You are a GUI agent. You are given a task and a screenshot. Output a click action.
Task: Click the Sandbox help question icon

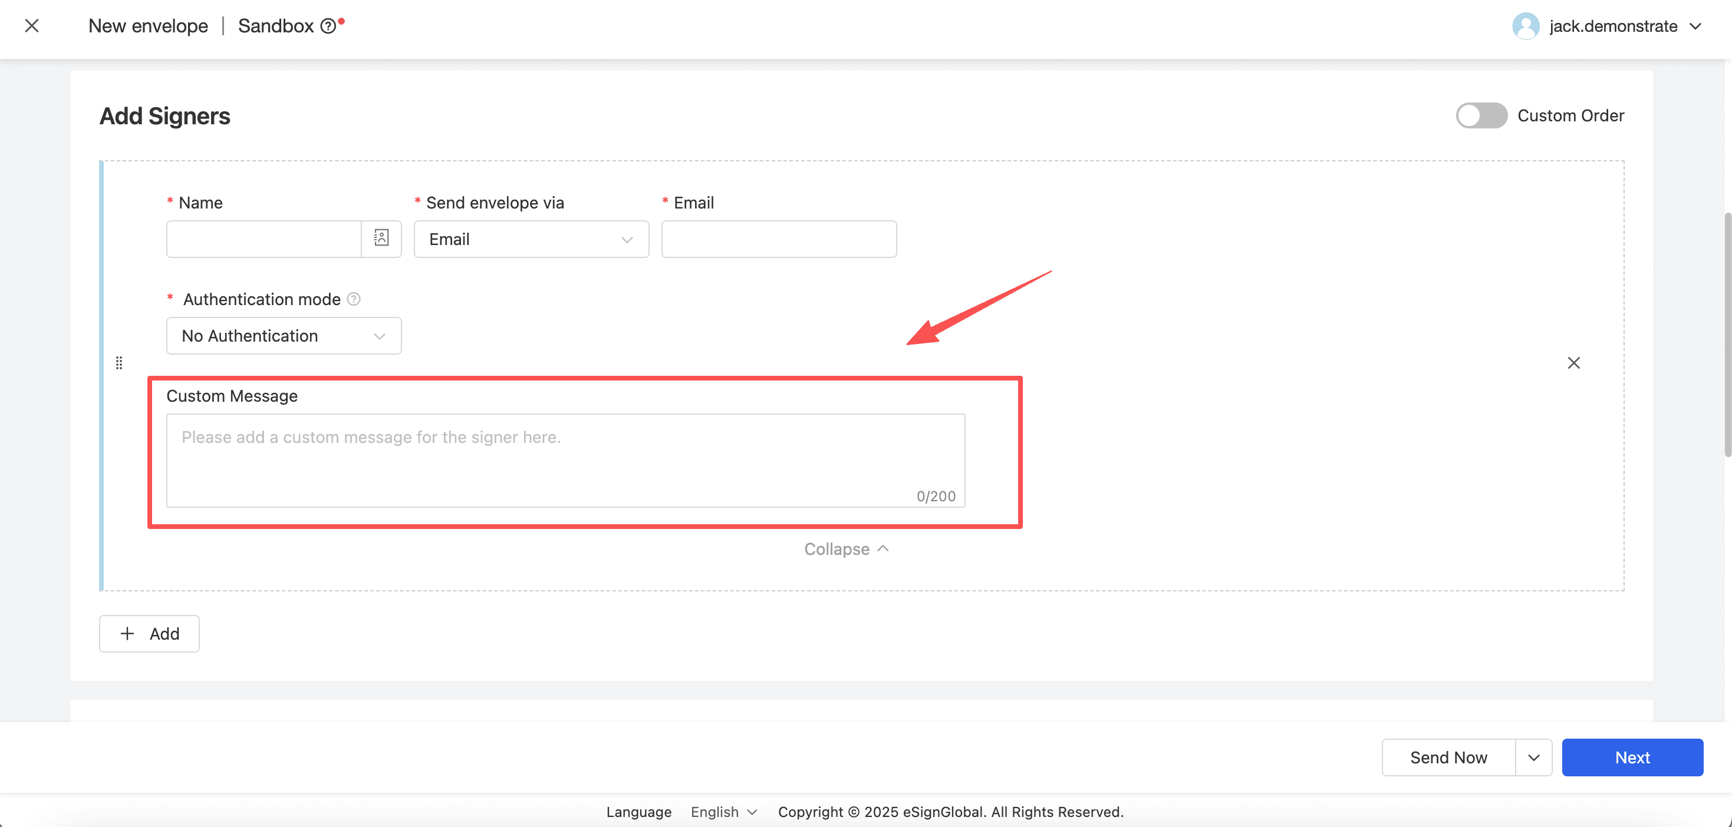point(328,26)
